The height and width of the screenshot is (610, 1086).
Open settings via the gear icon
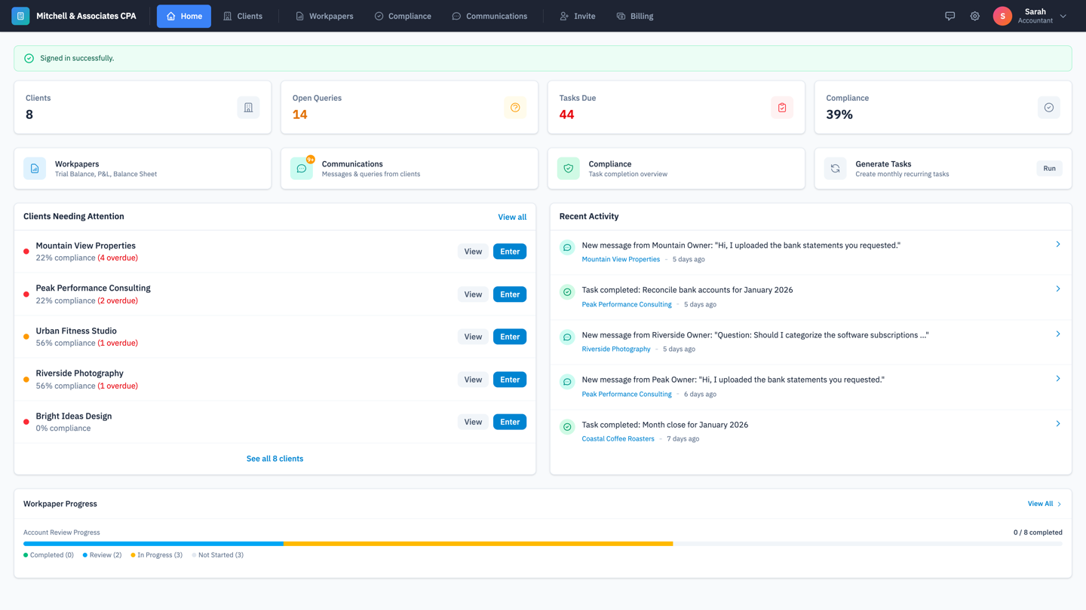tap(974, 15)
